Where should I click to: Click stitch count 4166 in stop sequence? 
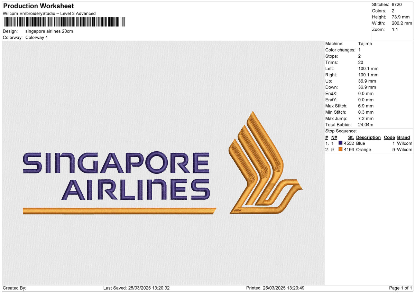point(349,150)
